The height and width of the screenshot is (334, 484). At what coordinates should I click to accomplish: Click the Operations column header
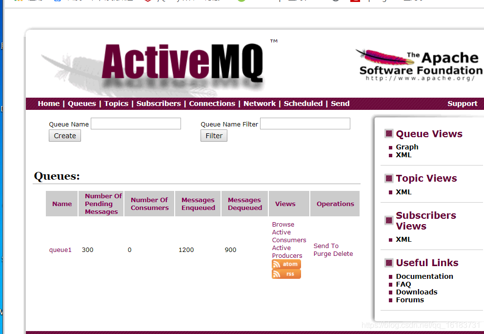[x=335, y=204]
